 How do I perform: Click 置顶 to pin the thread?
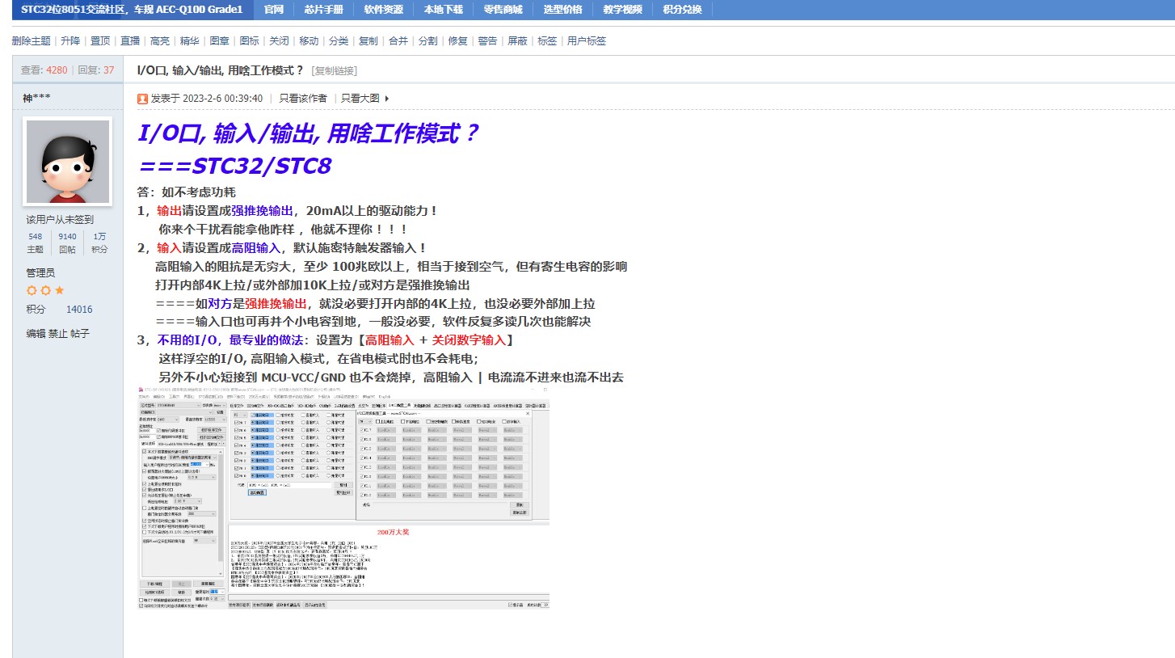100,40
